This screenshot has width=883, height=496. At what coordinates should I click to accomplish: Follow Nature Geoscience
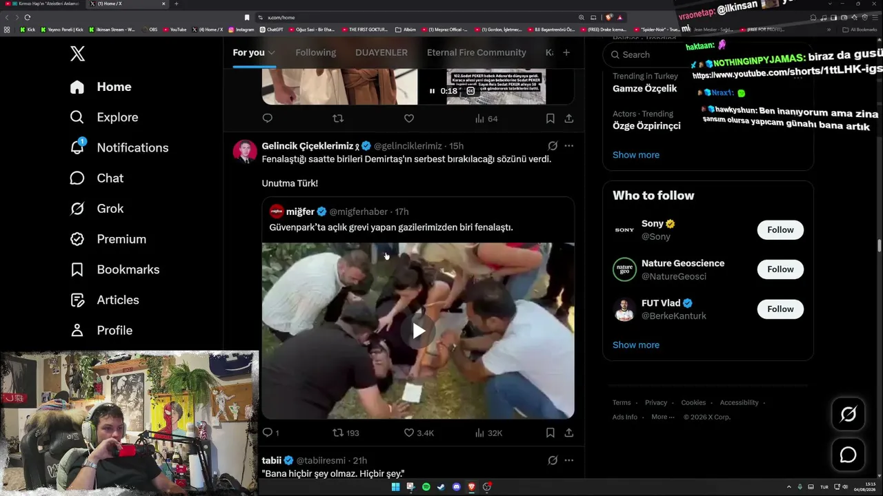coord(780,269)
